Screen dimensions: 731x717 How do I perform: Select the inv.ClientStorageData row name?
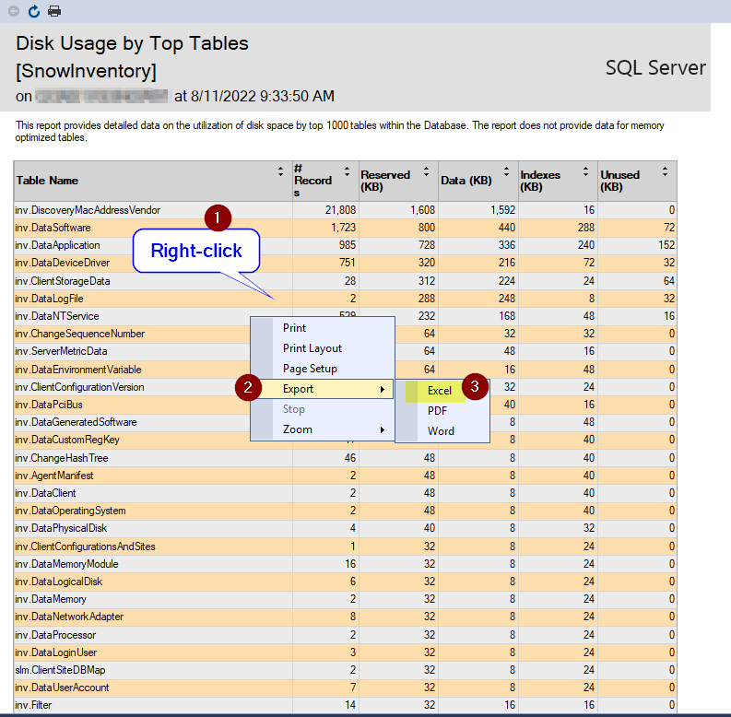point(62,281)
